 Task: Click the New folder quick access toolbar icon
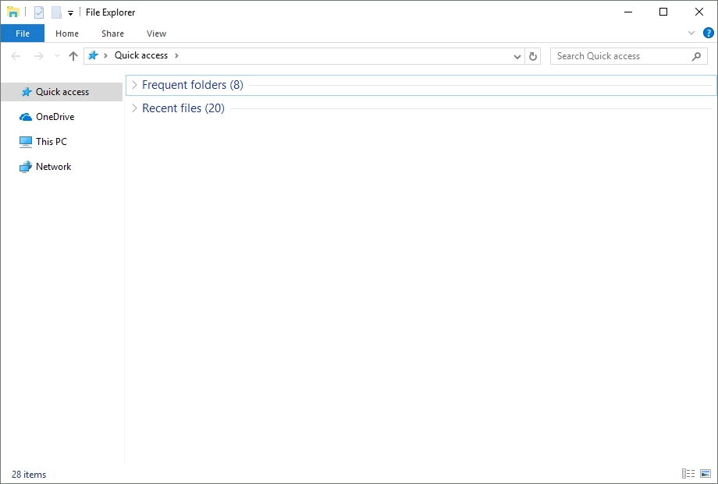[56, 12]
